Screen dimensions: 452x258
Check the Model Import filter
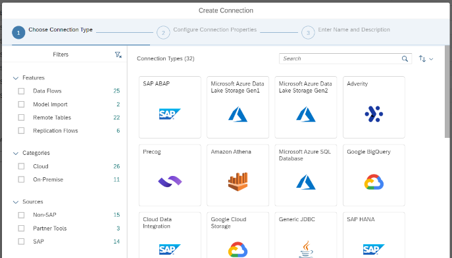[21, 104]
